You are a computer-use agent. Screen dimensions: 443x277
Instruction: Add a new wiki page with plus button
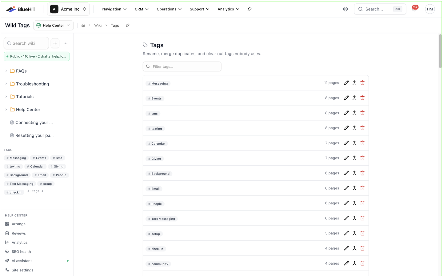click(55, 43)
